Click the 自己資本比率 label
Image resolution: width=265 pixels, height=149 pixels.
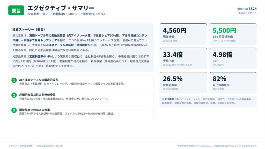[221, 85]
